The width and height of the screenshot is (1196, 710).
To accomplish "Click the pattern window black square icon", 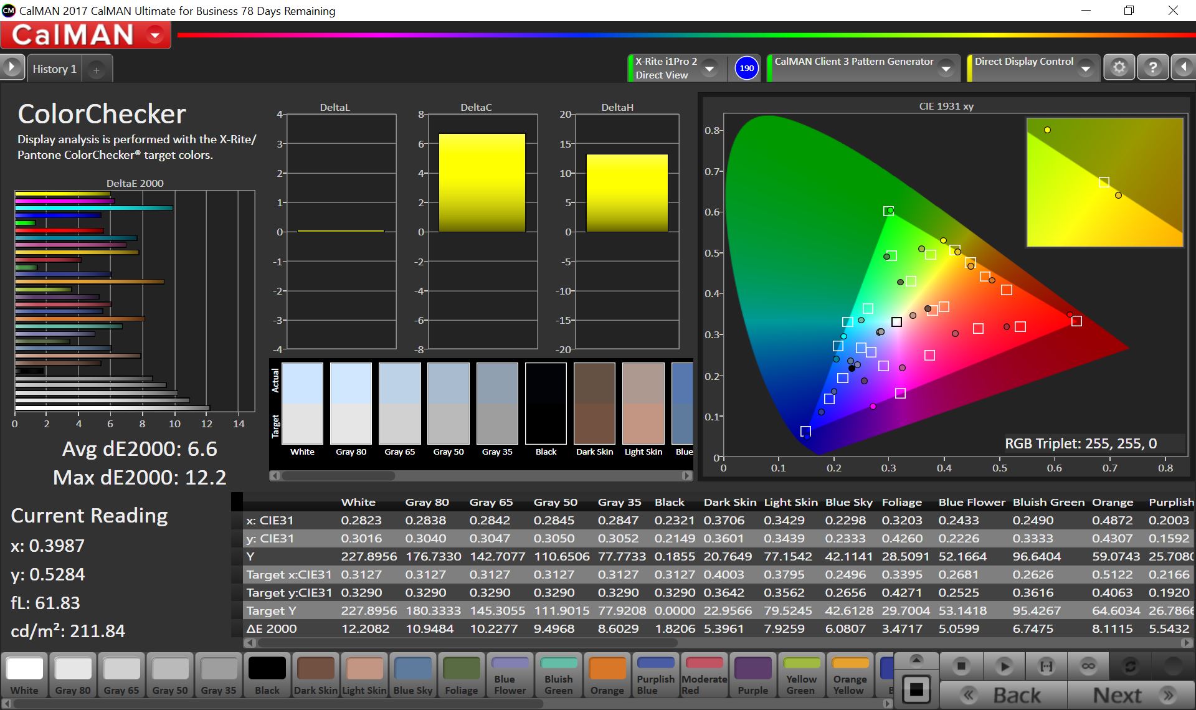I will point(916,689).
